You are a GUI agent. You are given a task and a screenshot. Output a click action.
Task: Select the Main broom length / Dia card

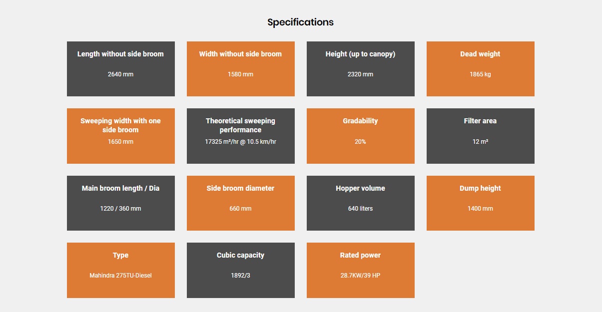tap(121, 203)
